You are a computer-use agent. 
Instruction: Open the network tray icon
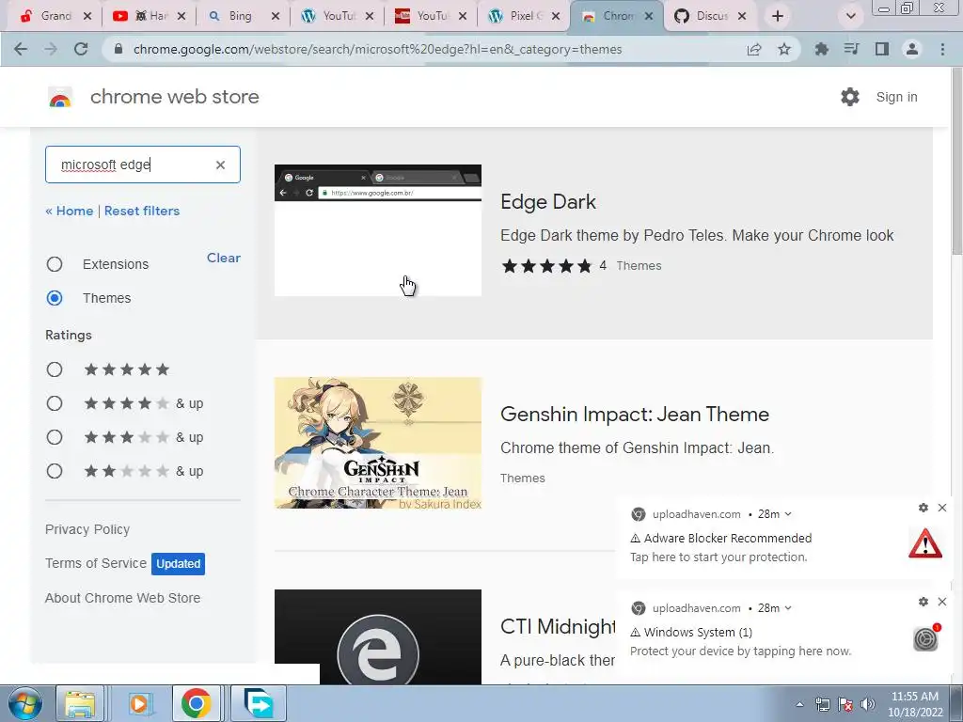point(822,704)
